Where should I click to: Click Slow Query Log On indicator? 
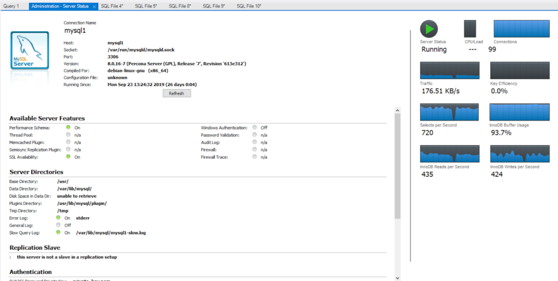[58, 232]
